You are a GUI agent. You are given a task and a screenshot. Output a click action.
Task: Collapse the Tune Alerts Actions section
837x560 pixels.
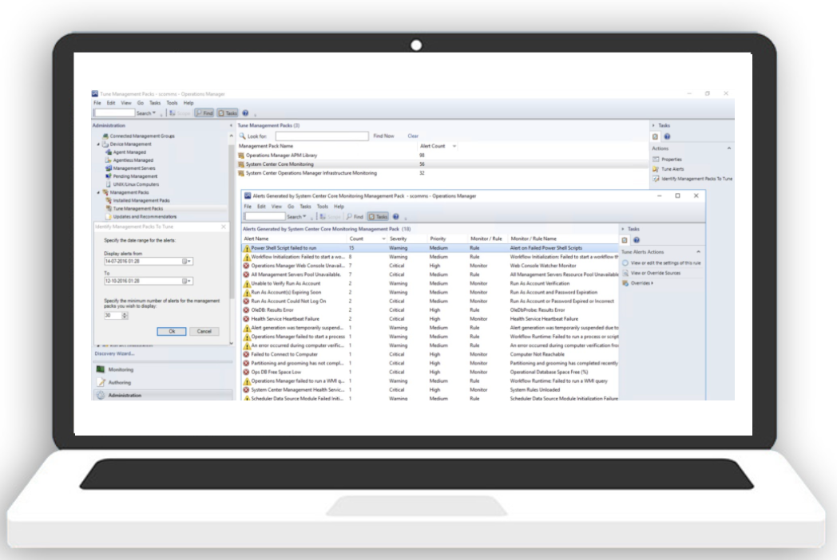click(x=698, y=252)
